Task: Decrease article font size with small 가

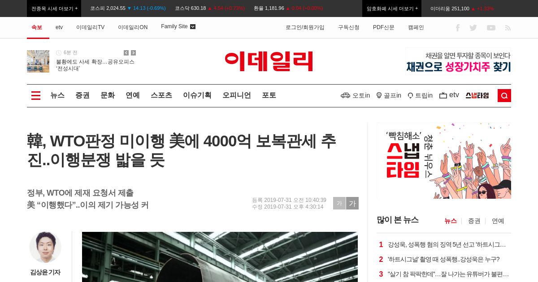Action: click(x=339, y=203)
